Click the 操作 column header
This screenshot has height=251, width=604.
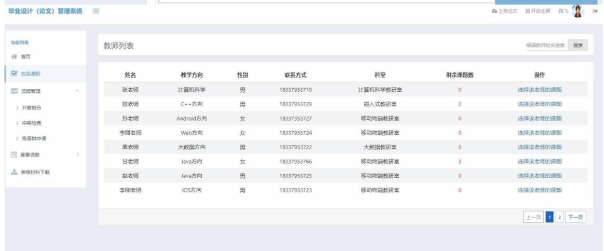(x=539, y=76)
